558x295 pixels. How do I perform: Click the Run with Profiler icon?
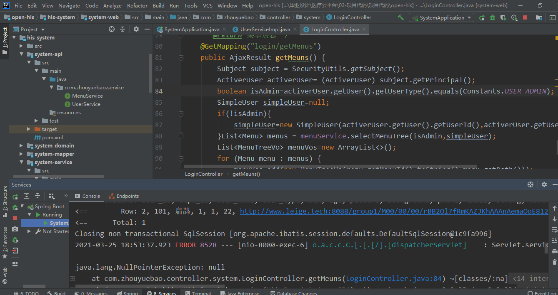click(514, 17)
